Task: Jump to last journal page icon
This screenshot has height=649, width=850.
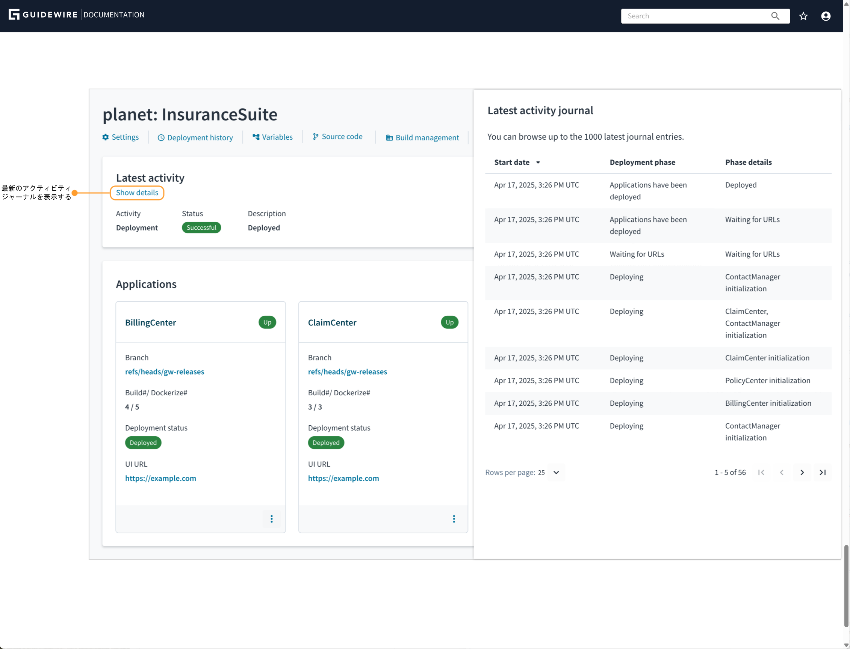Action: click(x=823, y=472)
